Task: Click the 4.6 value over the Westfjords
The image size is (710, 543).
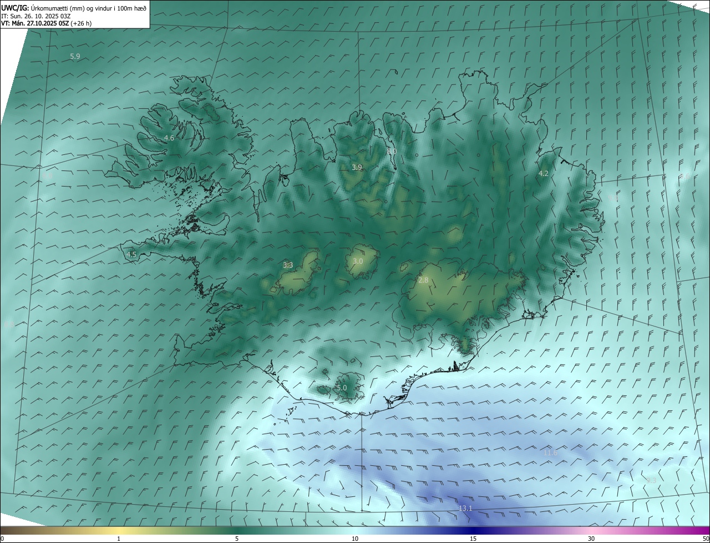Action: [169, 138]
